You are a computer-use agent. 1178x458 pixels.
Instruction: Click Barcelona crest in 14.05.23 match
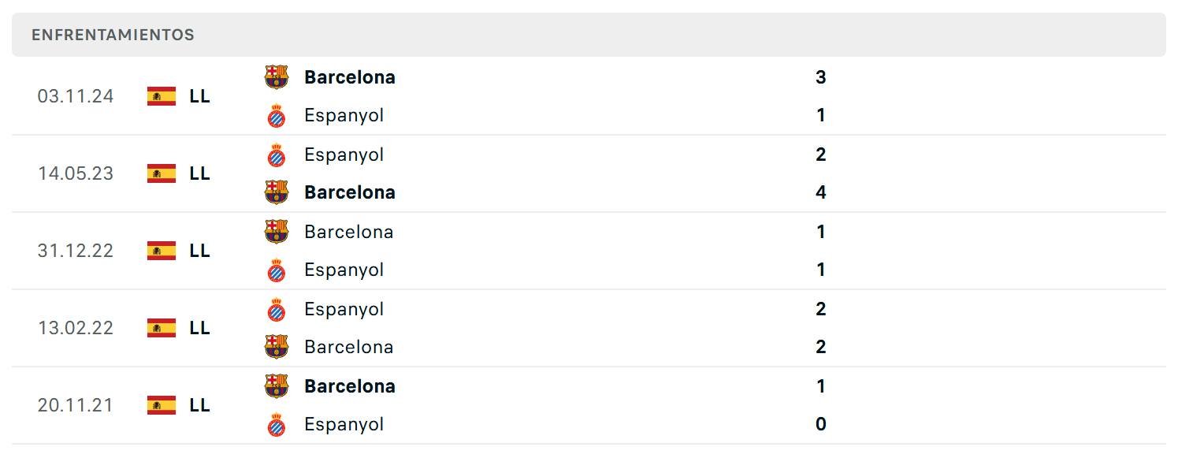pos(277,192)
